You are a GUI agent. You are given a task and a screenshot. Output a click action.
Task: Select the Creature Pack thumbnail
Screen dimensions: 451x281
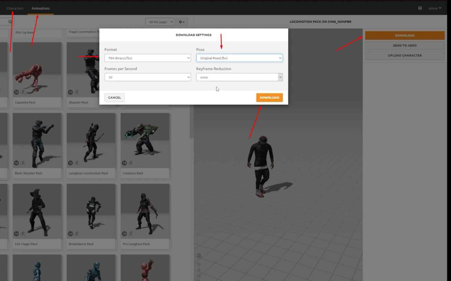tap(145, 140)
